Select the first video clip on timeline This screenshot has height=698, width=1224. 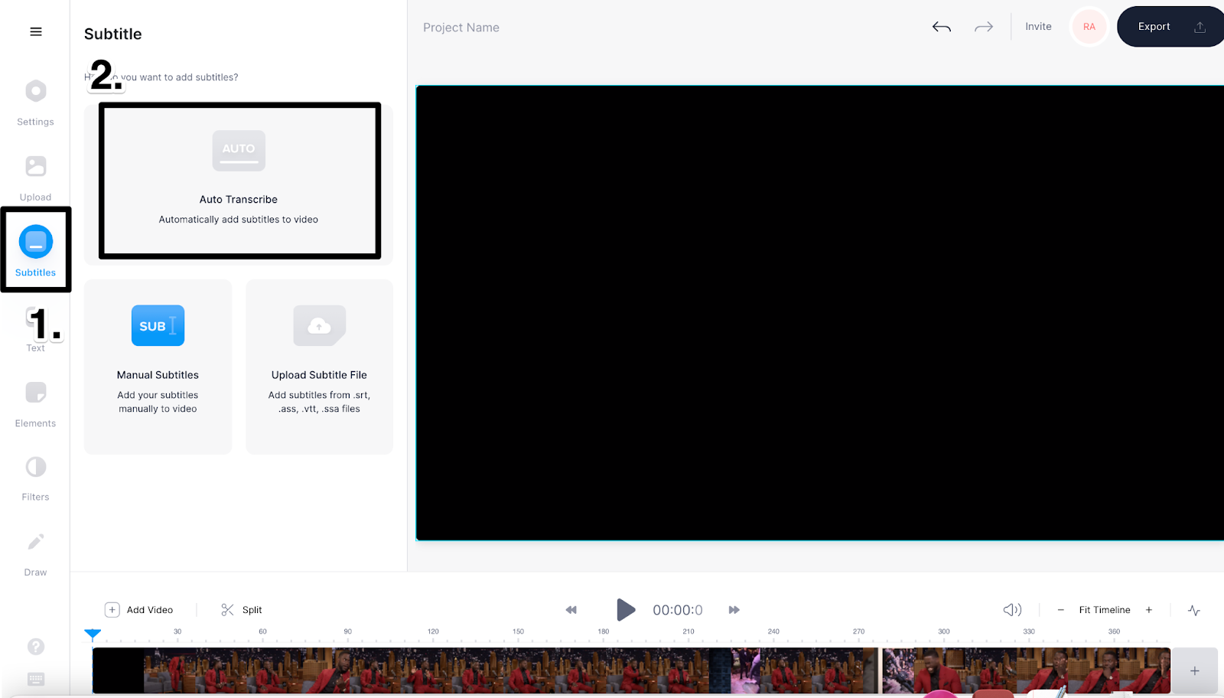pos(485,670)
